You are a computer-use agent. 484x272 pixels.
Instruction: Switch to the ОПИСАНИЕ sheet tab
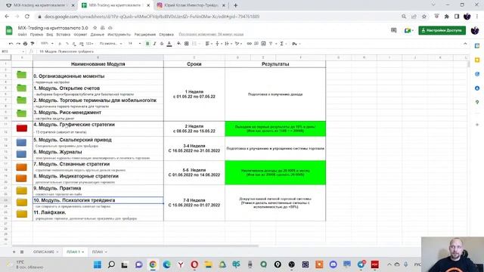pyautogui.click(x=45, y=252)
